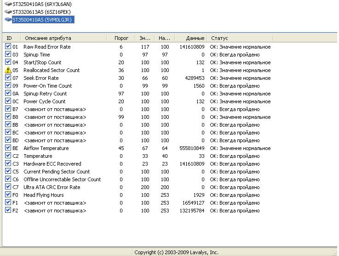339x256 pixels.
Task: Click disk icon for ST3320613AS (6SZ16PEK)
Action: [8, 11]
